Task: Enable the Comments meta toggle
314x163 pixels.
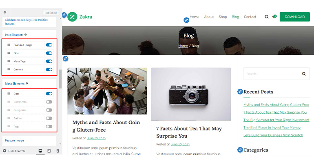Action: pos(49,102)
